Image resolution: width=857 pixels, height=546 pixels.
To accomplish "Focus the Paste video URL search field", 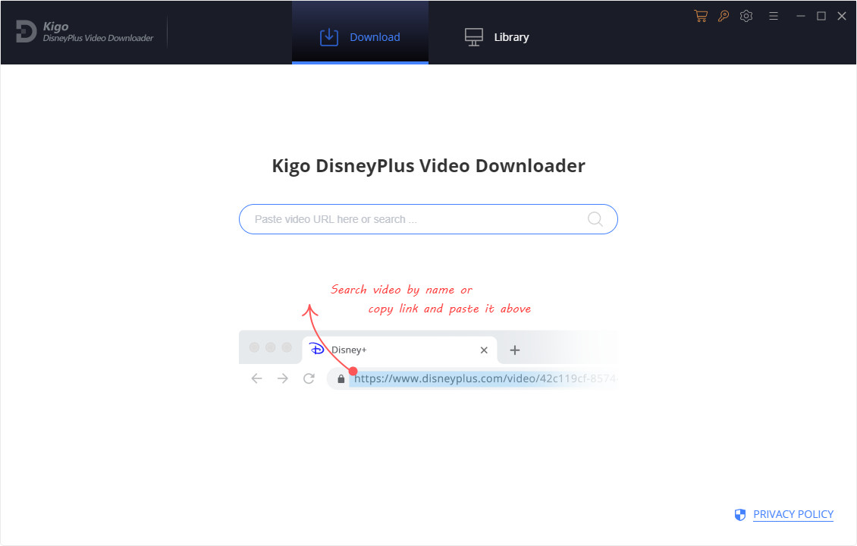I will pos(428,219).
